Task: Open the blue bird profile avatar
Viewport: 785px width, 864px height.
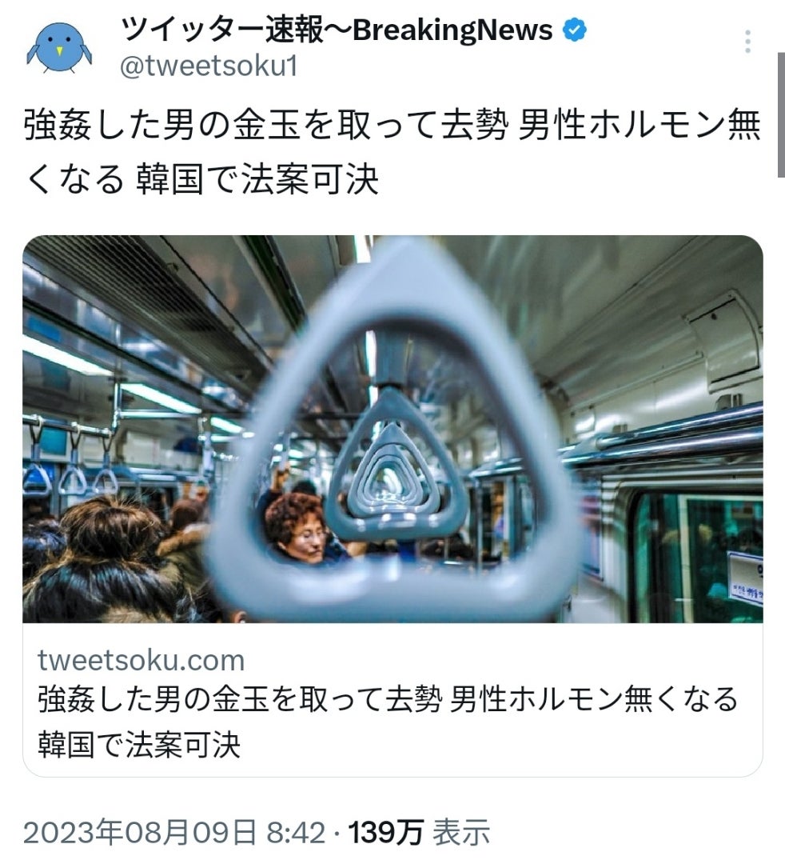Action: click(59, 47)
